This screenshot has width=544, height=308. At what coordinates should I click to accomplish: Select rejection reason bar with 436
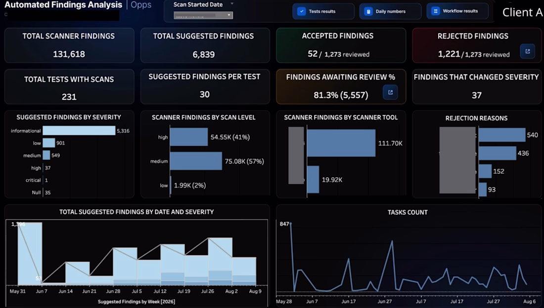[498, 153]
